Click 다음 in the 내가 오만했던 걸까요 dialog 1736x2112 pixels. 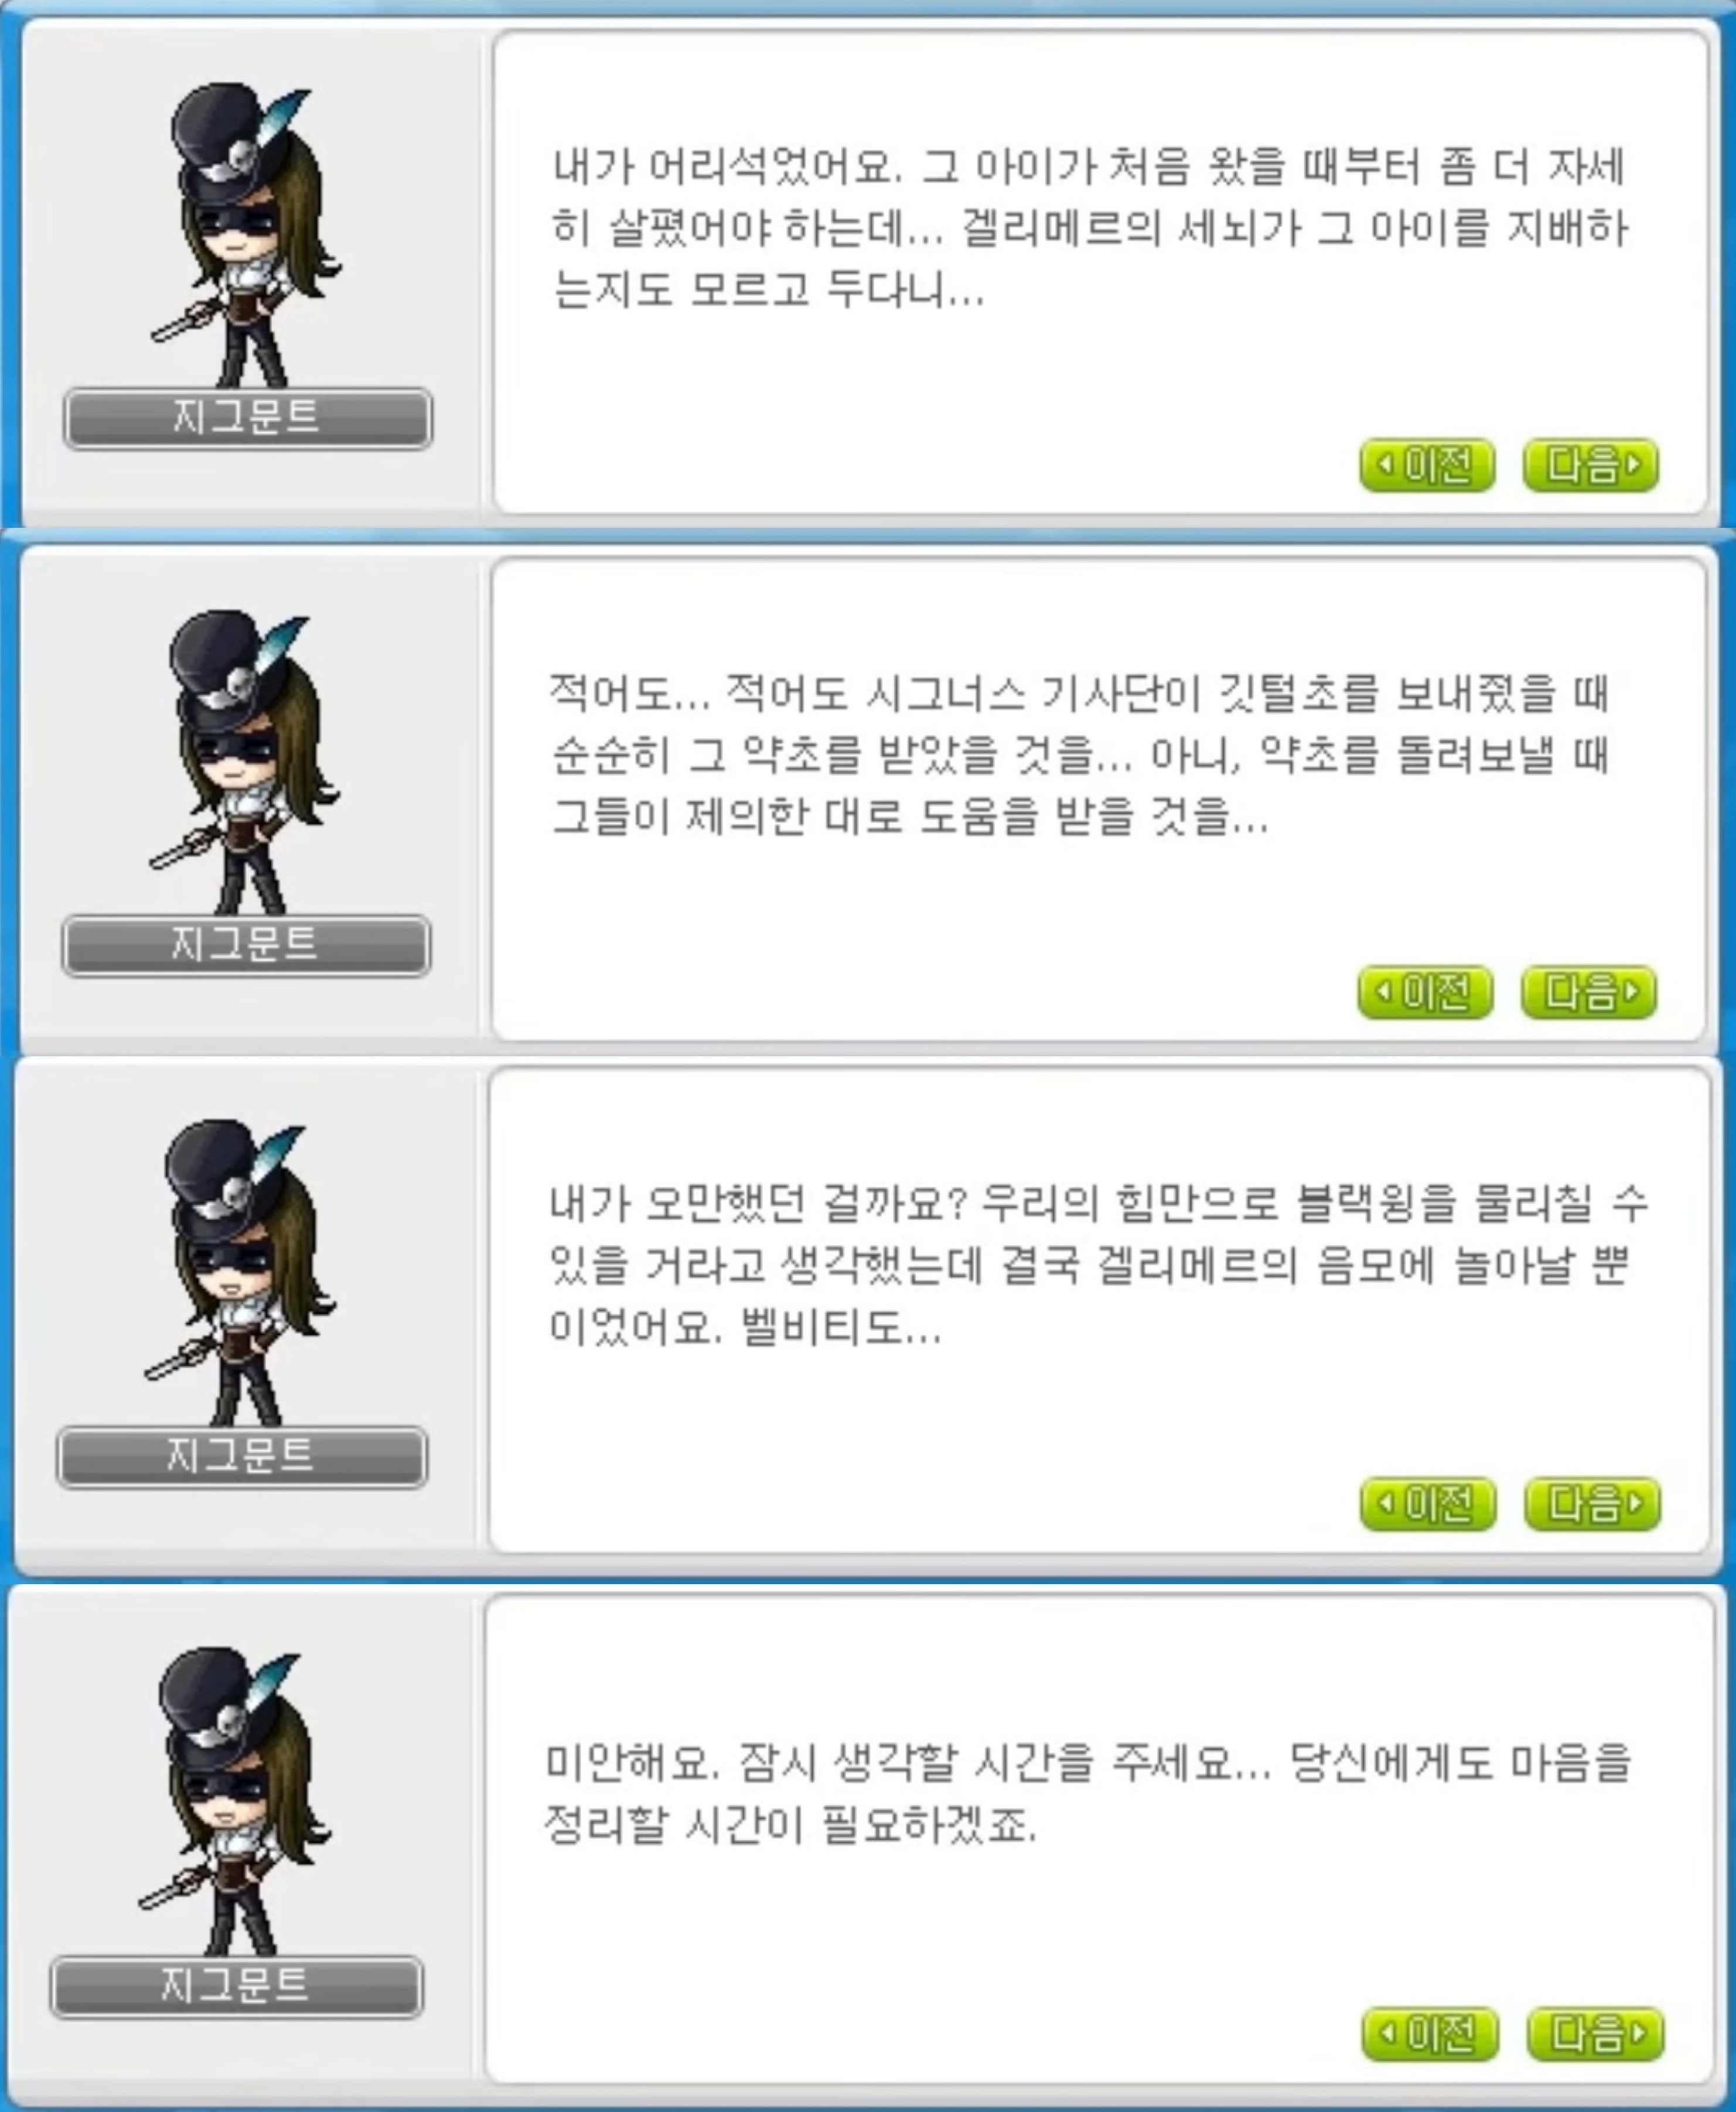pyautogui.click(x=1592, y=1503)
